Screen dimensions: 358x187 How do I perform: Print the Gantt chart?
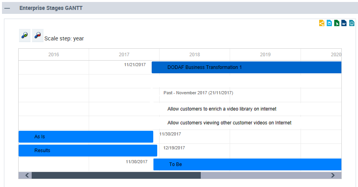[x=351, y=23]
